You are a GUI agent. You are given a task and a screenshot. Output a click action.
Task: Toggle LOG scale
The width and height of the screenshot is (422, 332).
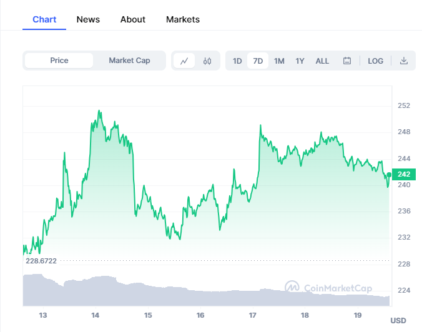click(x=375, y=61)
